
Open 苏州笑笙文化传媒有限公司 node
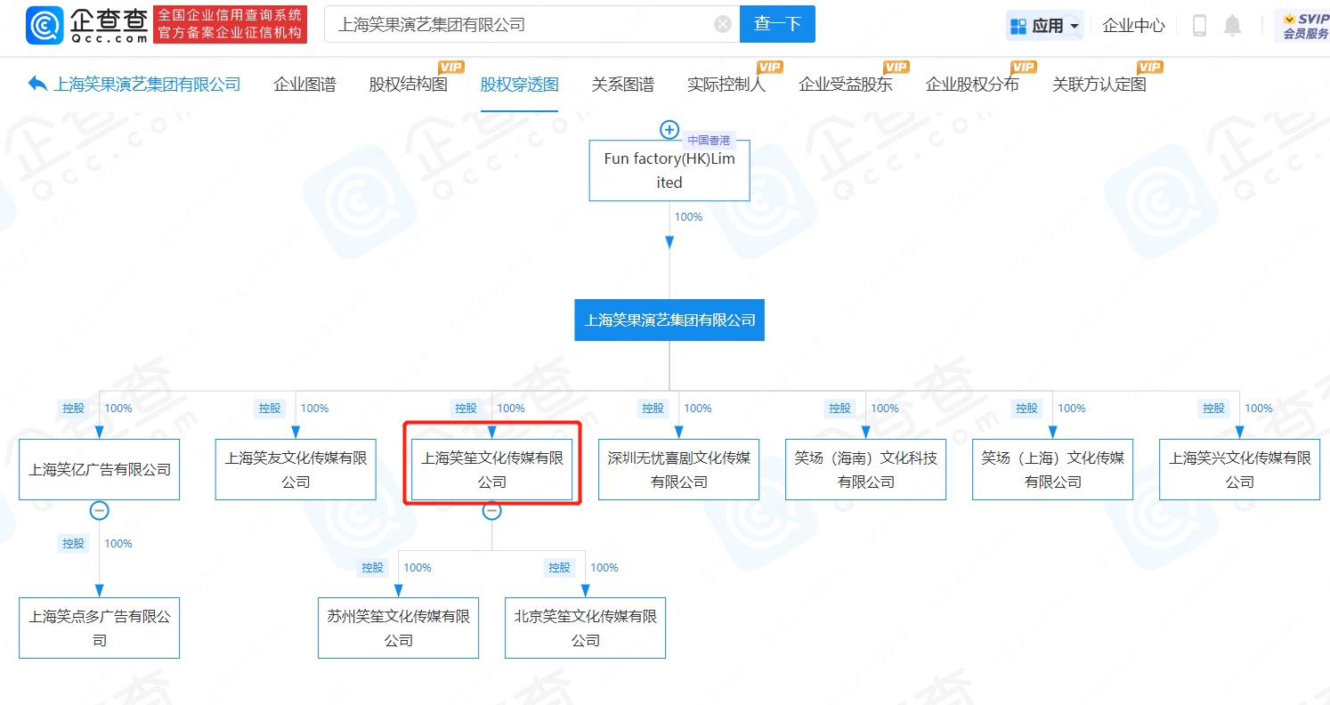399,628
